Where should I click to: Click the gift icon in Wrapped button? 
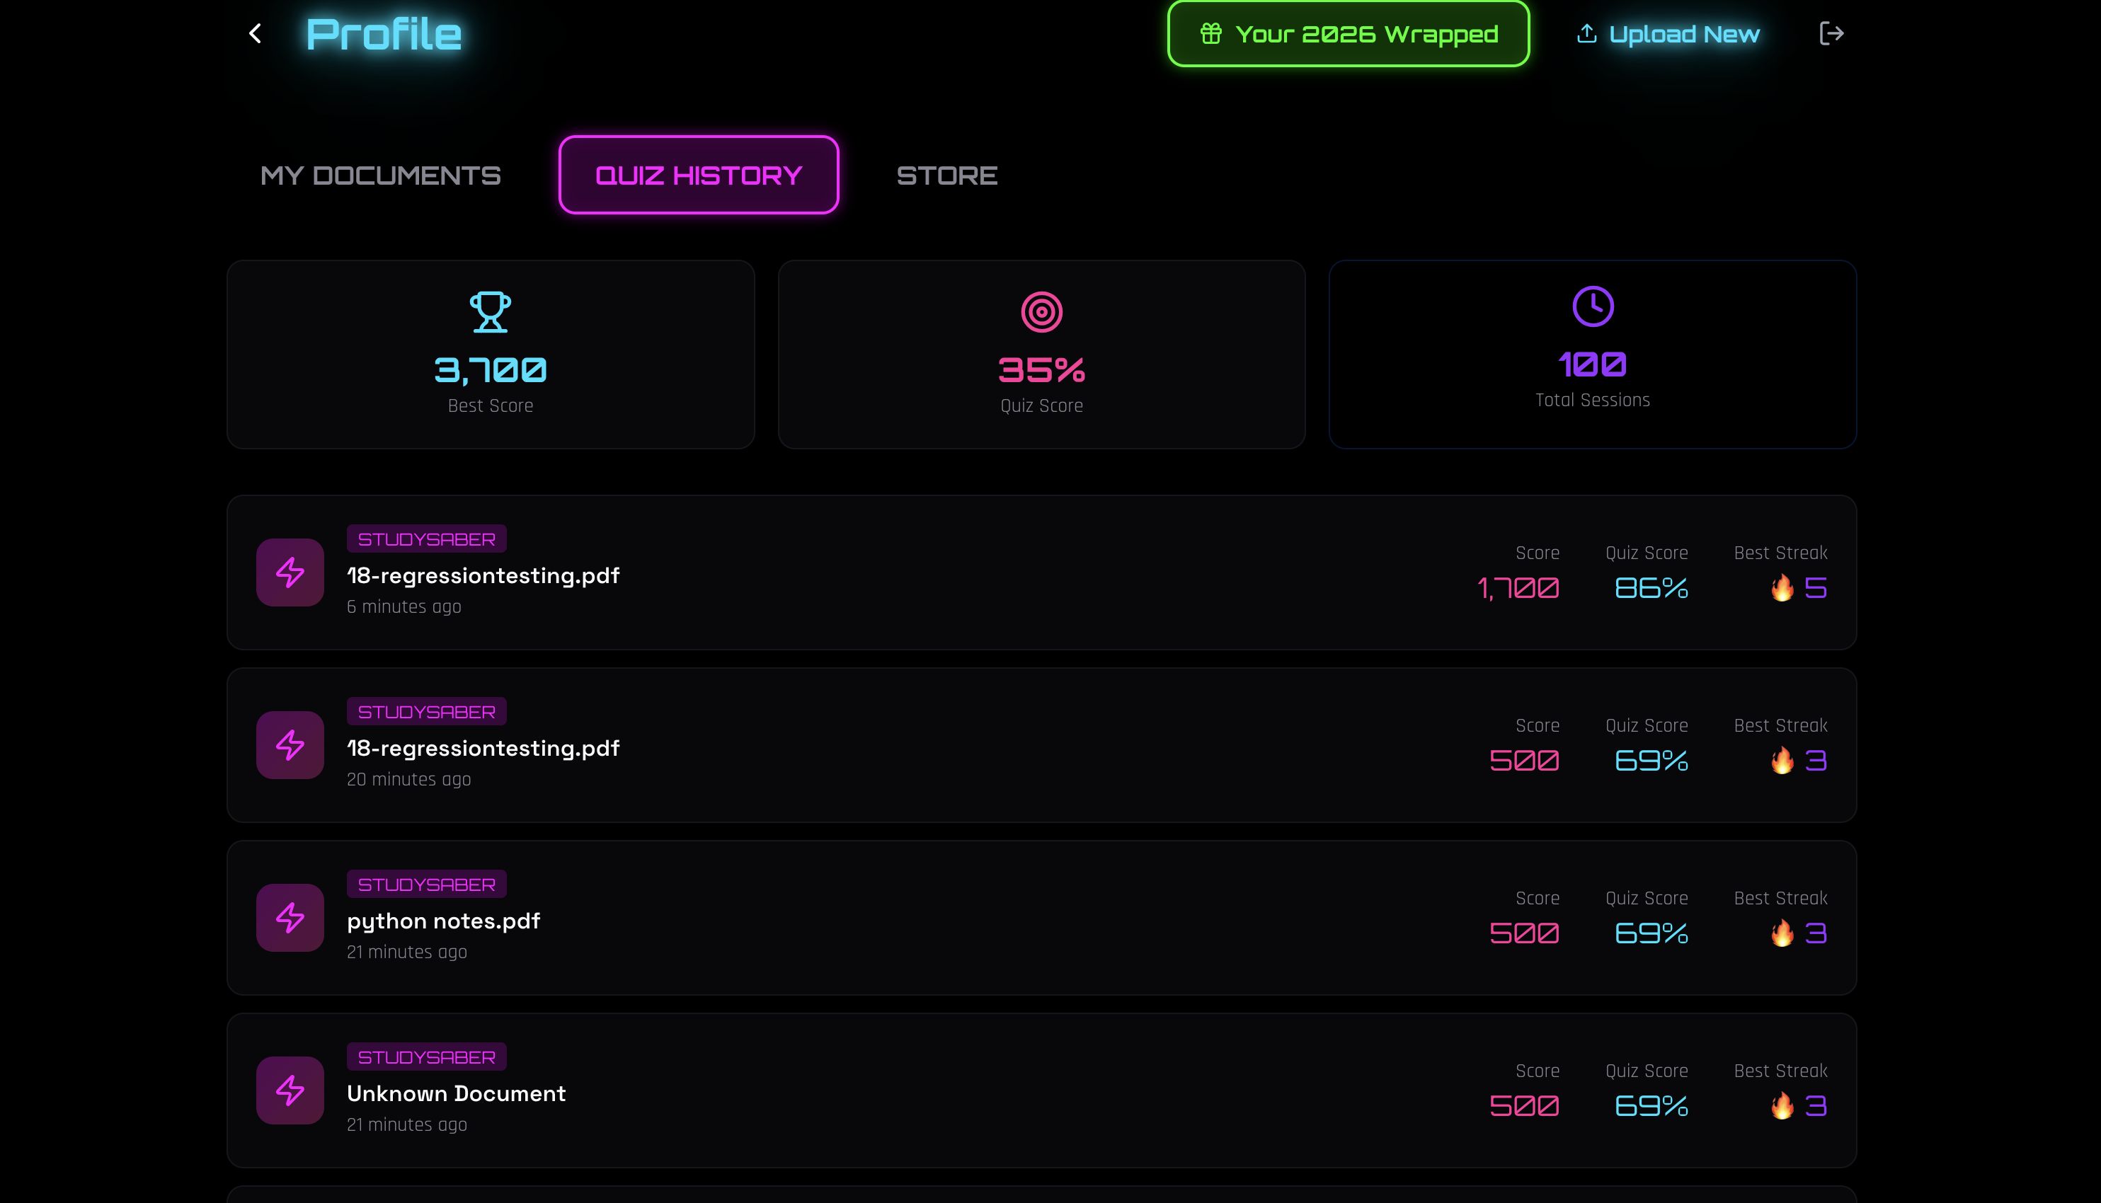pyautogui.click(x=1211, y=34)
